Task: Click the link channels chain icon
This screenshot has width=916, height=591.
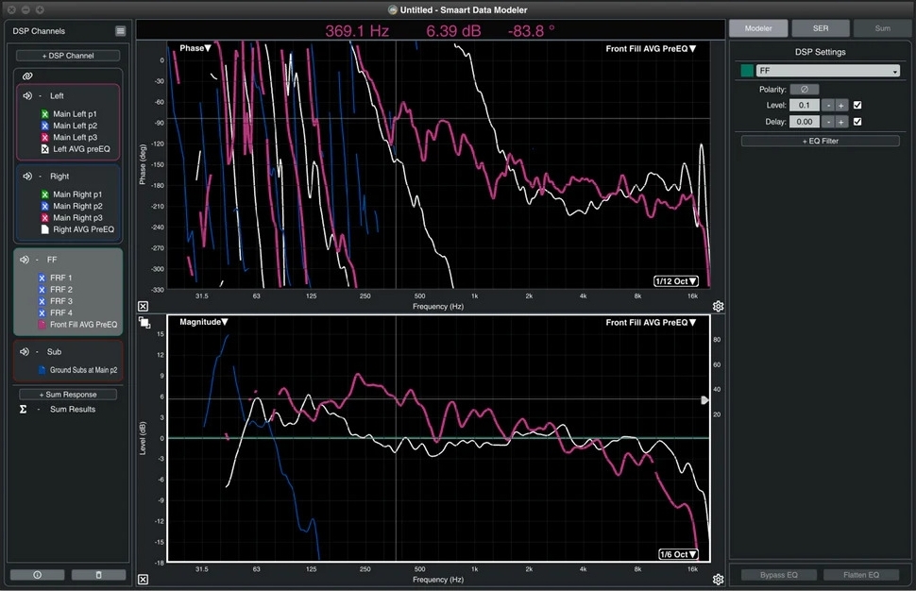Action: pyautogui.click(x=27, y=76)
